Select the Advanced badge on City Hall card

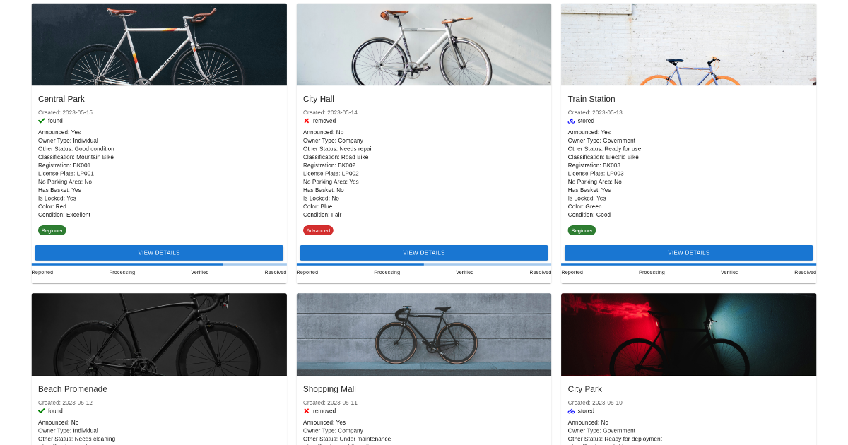tap(318, 230)
